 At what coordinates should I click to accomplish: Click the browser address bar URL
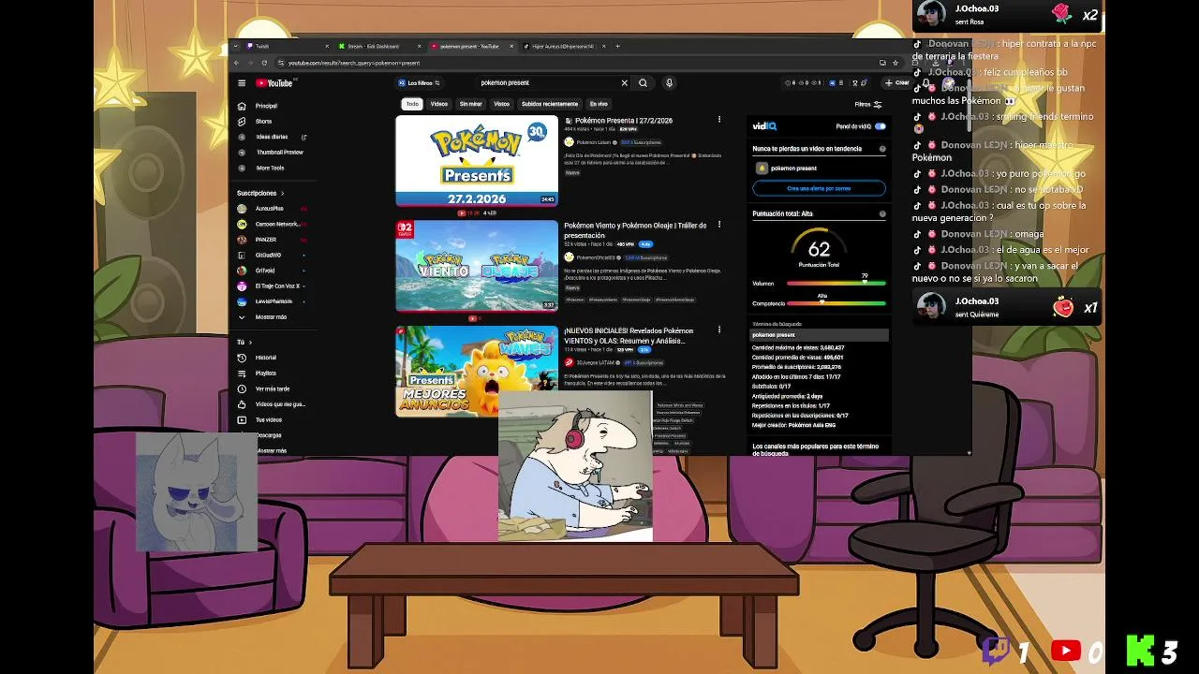(354, 63)
